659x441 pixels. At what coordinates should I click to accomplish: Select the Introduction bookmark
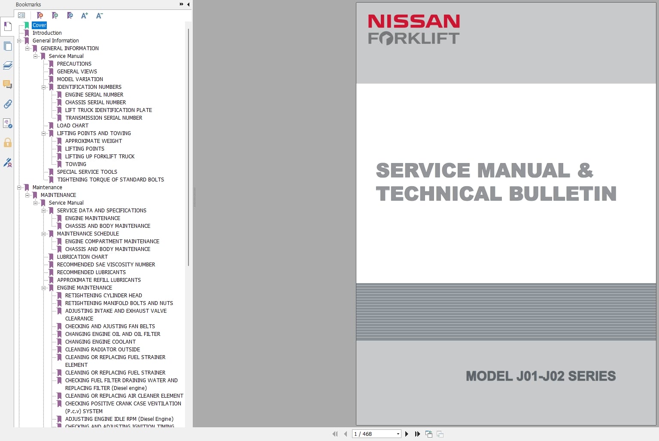pos(47,33)
